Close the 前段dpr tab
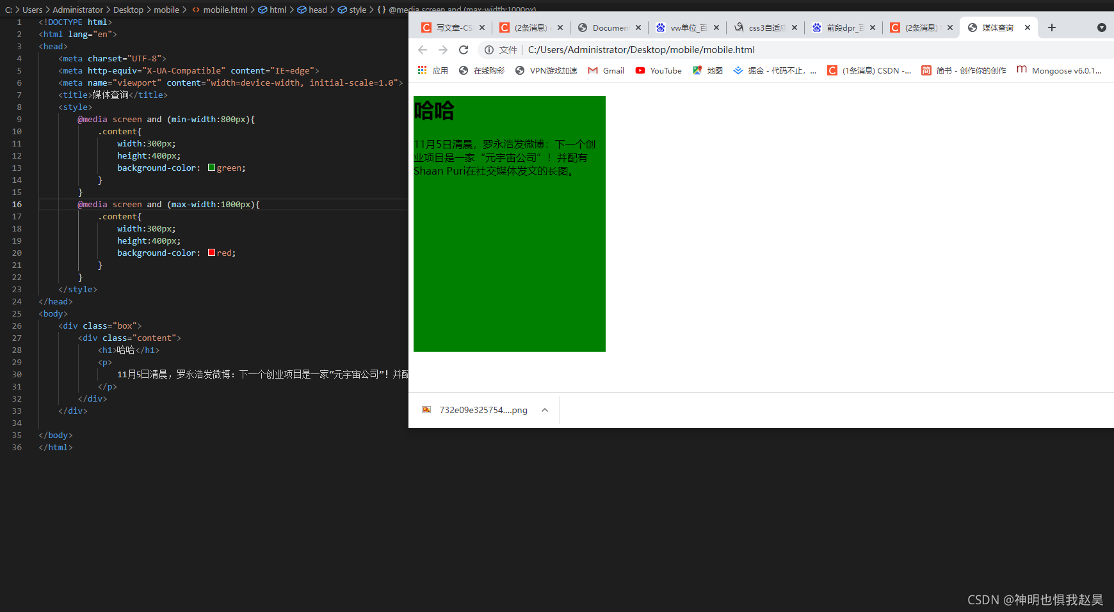Image resolution: width=1114 pixels, height=612 pixels. (873, 27)
